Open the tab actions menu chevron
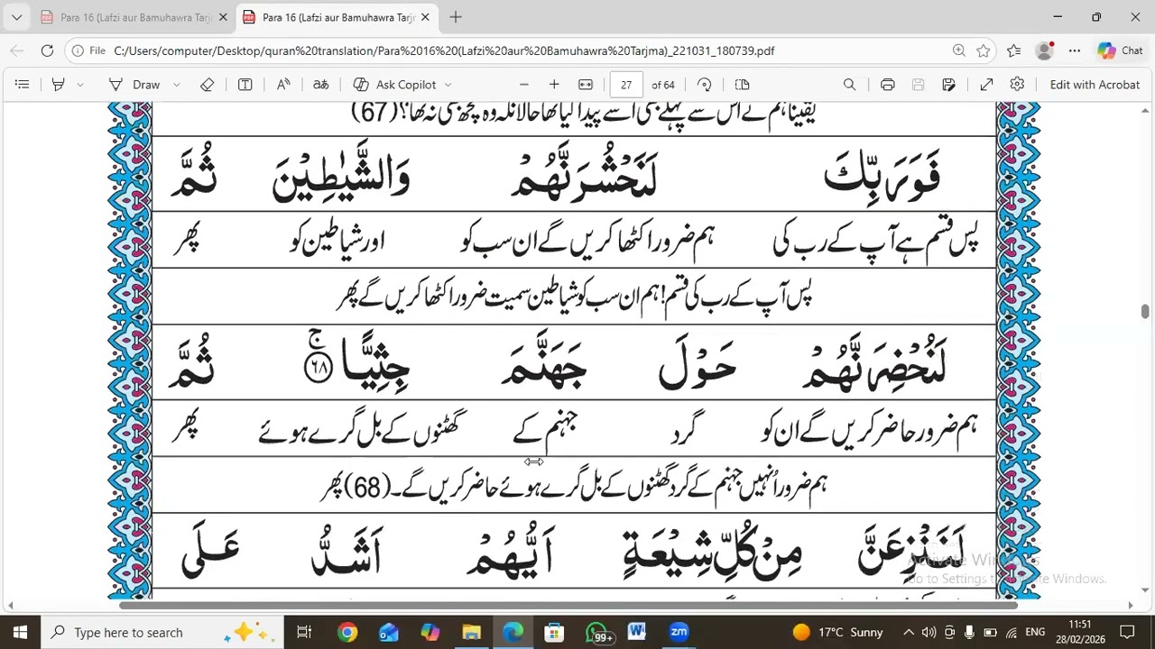Viewport: 1155px width, 649px height. pyautogui.click(x=16, y=17)
